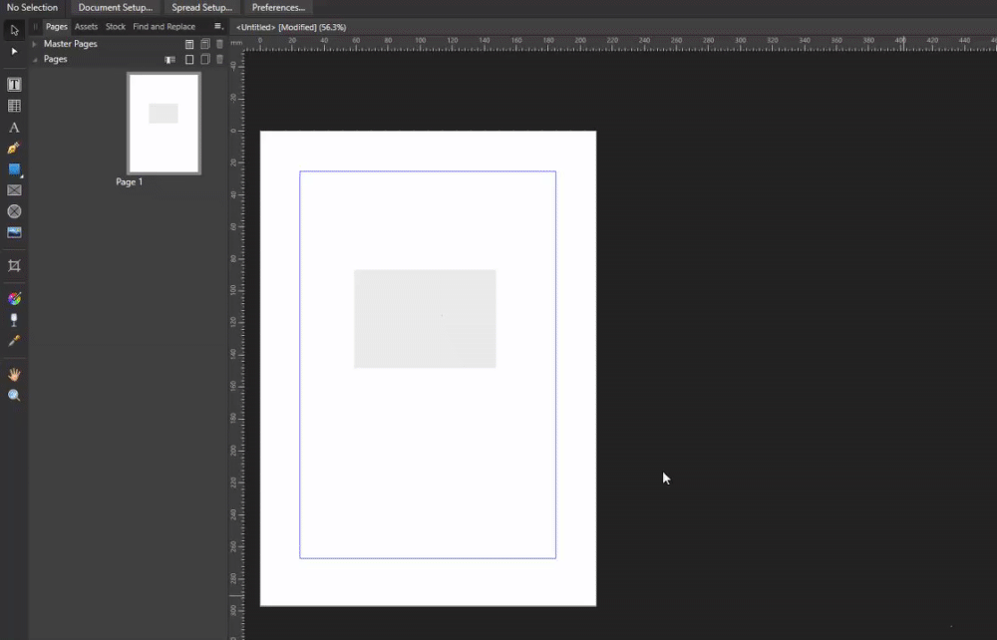
Task: Select the Vector Crop tool
Action: [13, 267]
